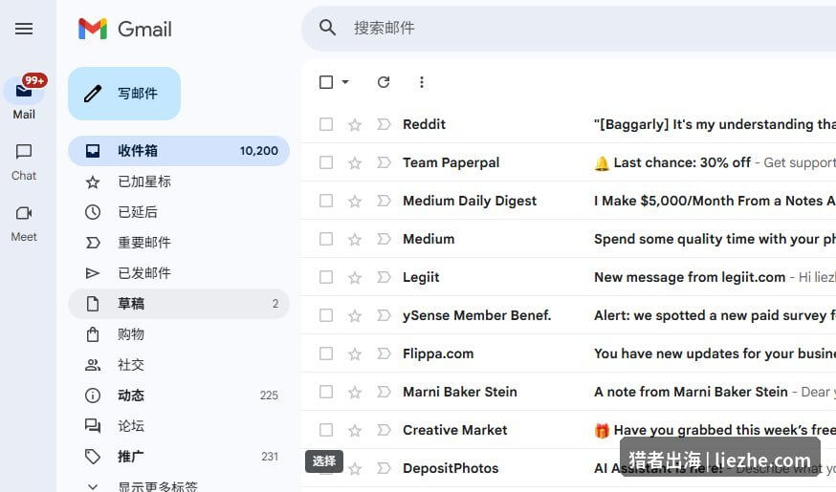Star the Marni Baker Stein email
This screenshot has height=492, width=836.
pos(355,393)
